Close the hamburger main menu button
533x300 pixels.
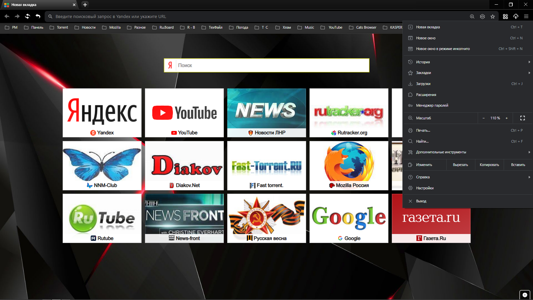526,16
